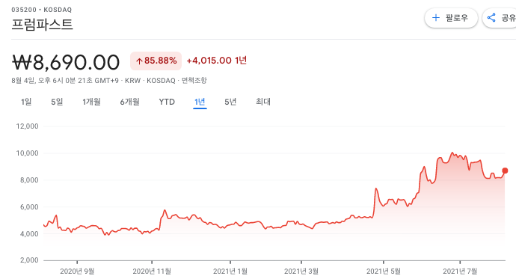
Task: Click the 프럼파스트 stock name heading
Action: (x=42, y=25)
